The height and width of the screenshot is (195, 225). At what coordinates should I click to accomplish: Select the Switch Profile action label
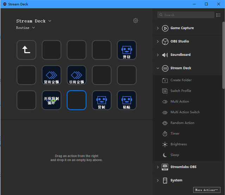[181, 91]
